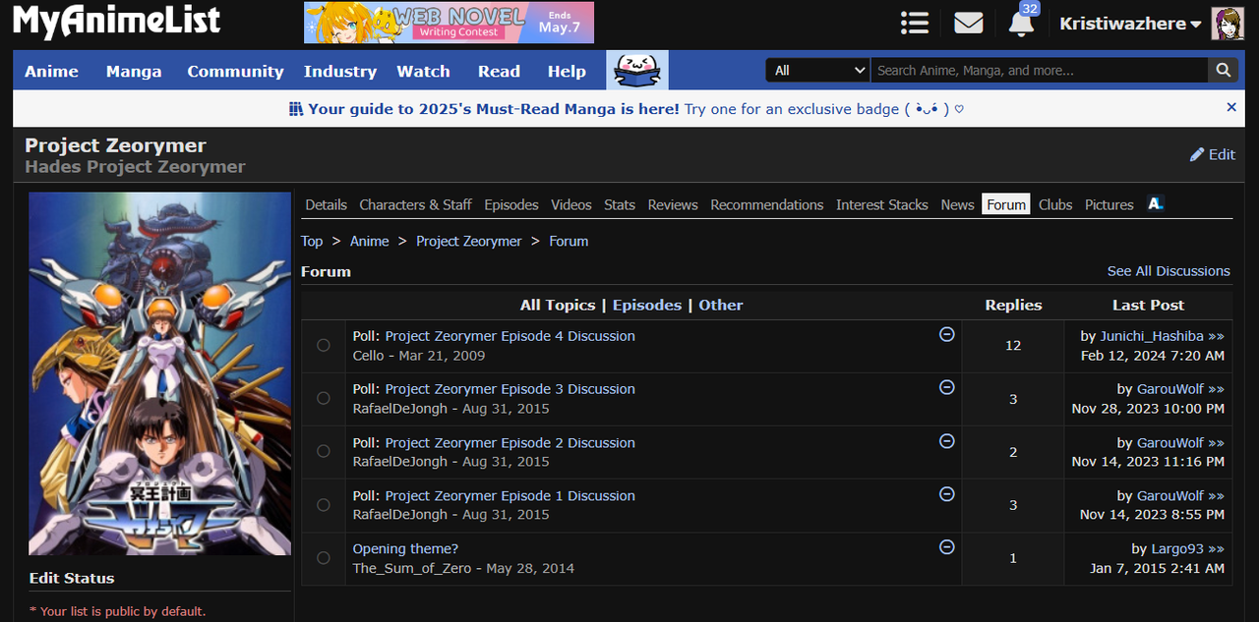Open the Community navigation menu
The width and height of the screenshot is (1259, 622).
[235, 71]
